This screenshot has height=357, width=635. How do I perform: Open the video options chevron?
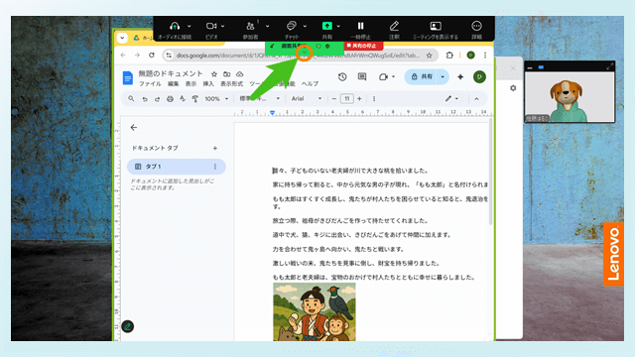222,27
